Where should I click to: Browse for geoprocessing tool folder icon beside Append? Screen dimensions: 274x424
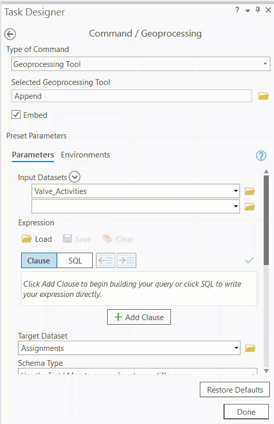coord(263,96)
